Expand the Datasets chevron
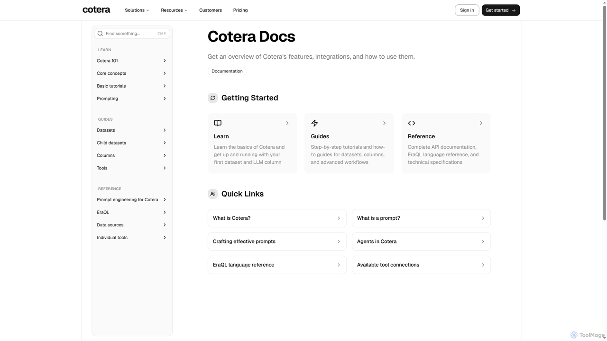 click(x=165, y=130)
